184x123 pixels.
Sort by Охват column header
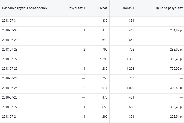pyautogui.click(x=103, y=8)
